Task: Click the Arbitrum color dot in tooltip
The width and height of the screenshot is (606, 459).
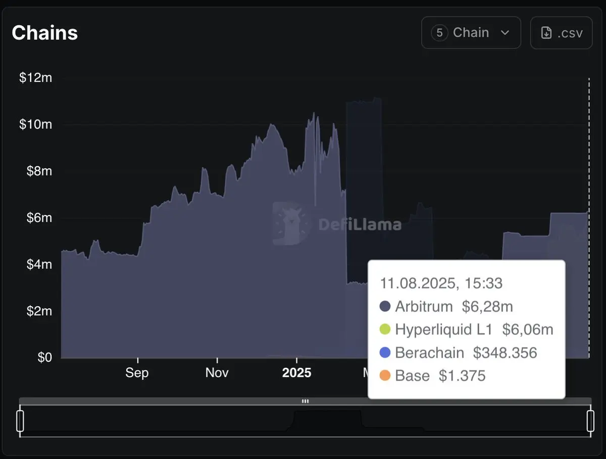Action: 385,306
